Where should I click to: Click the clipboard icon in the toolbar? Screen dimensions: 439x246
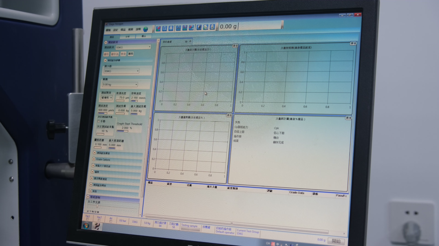212,27
